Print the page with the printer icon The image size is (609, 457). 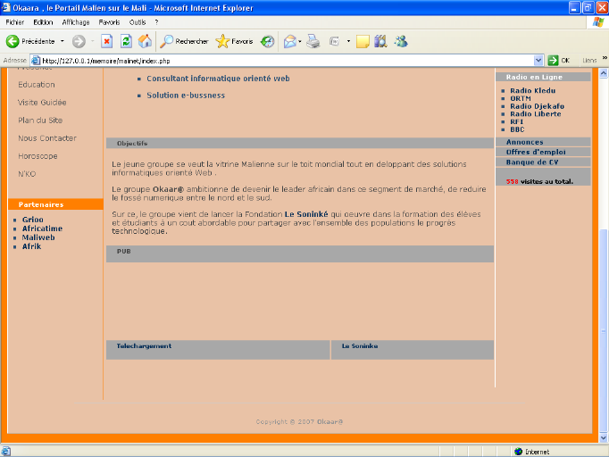click(x=313, y=41)
